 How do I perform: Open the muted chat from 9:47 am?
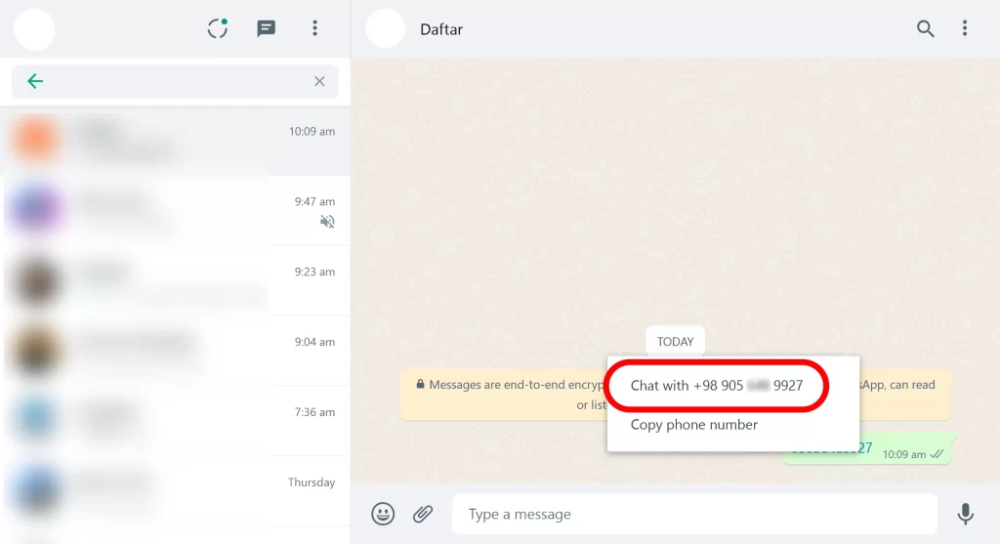coord(176,211)
